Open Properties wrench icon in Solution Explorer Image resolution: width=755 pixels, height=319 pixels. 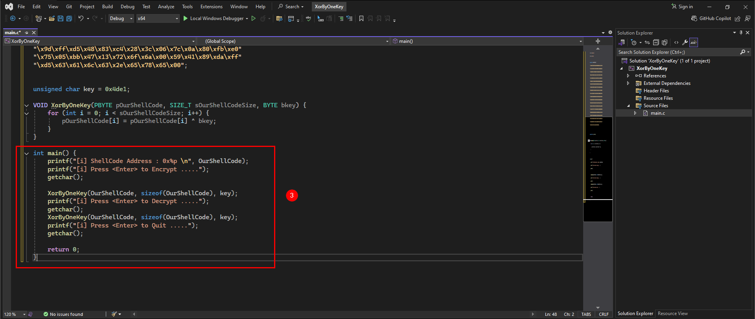pyautogui.click(x=685, y=42)
